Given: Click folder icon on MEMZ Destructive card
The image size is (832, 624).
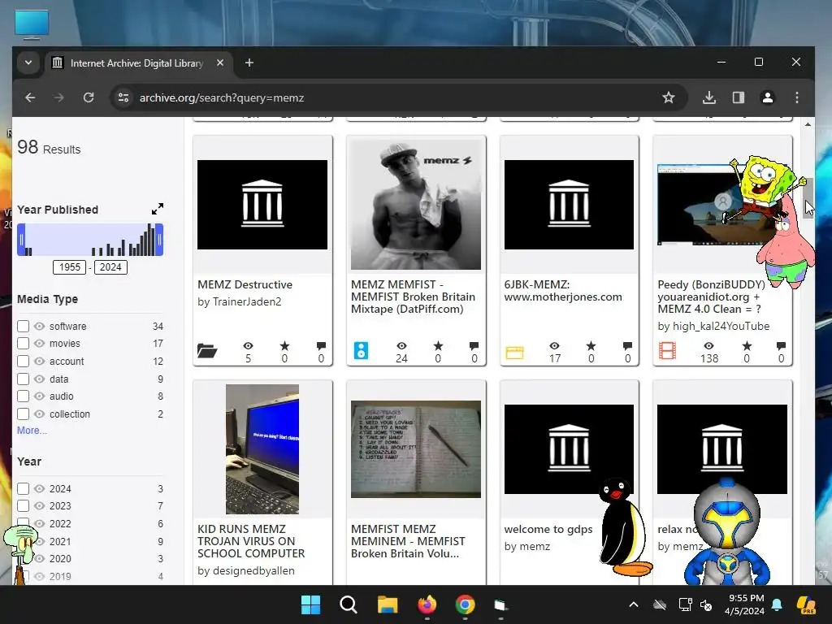Looking at the screenshot, I should point(207,351).
